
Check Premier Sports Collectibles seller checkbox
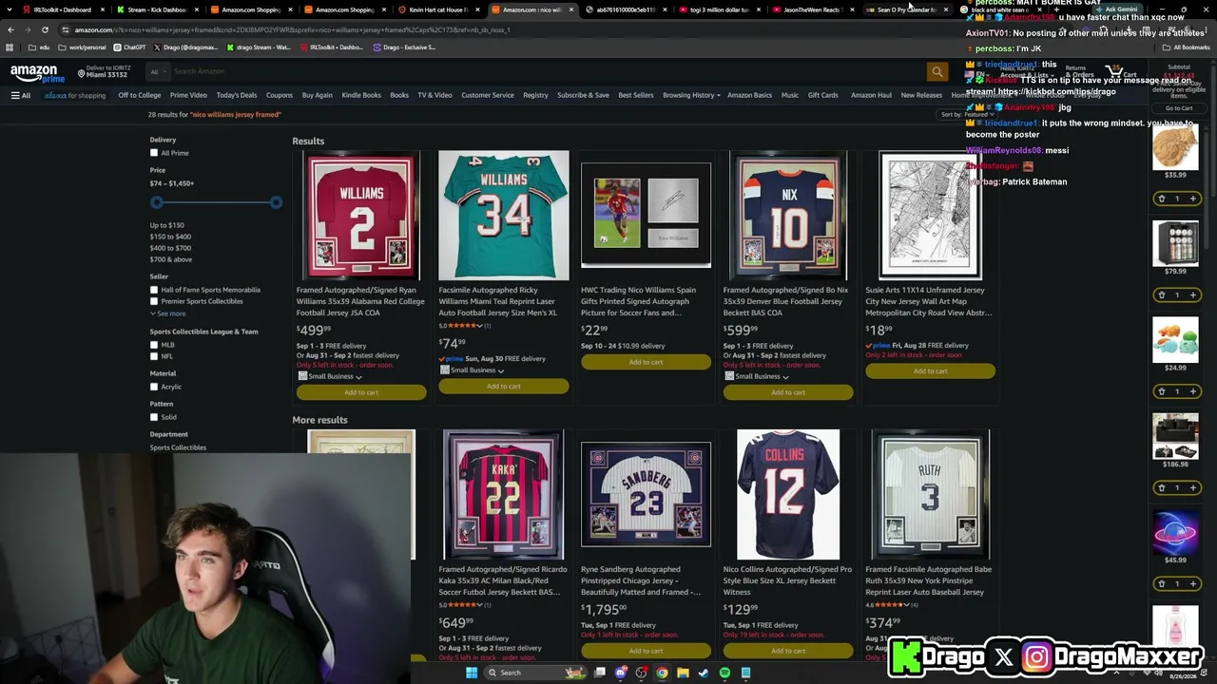tap(154, 301)
